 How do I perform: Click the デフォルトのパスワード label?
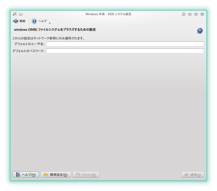pos(28,51)
